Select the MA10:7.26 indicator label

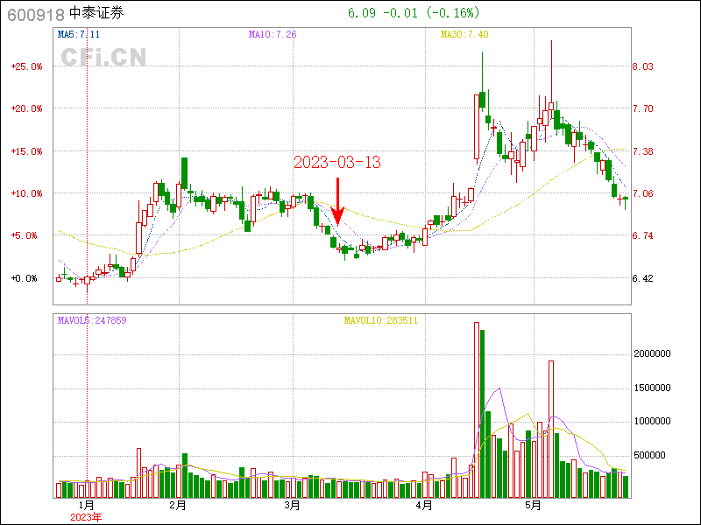click(273, 34)
